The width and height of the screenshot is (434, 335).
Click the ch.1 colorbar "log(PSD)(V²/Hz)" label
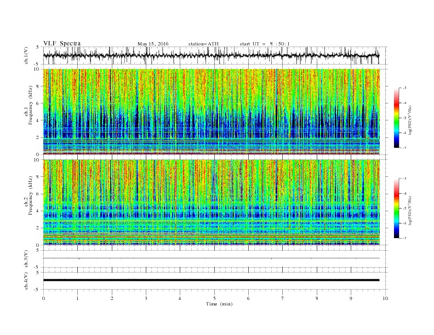click(x=410, y=120)
